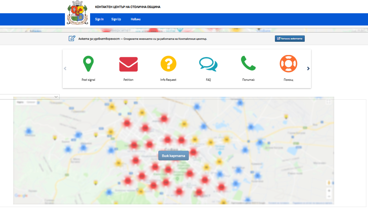
Task: Click the survey pencil edit icon
Action: [x=72, y=38]
